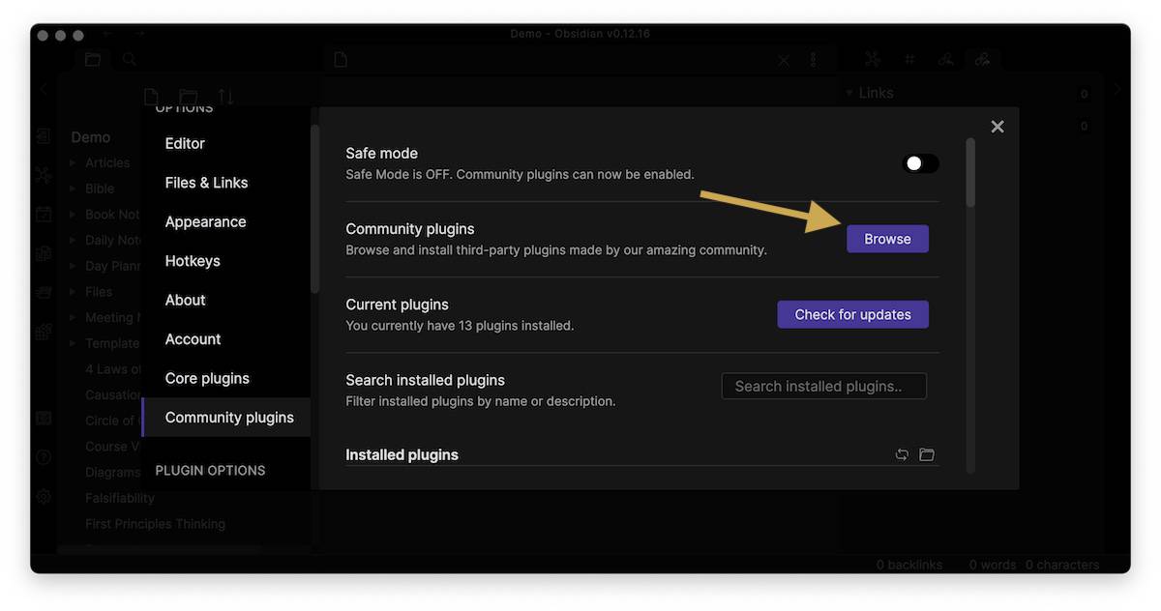Image resolution: width=1161 pixels, height=611 pixels.
Task: Click the help question mark icon
Action: [x=44, y=457]
